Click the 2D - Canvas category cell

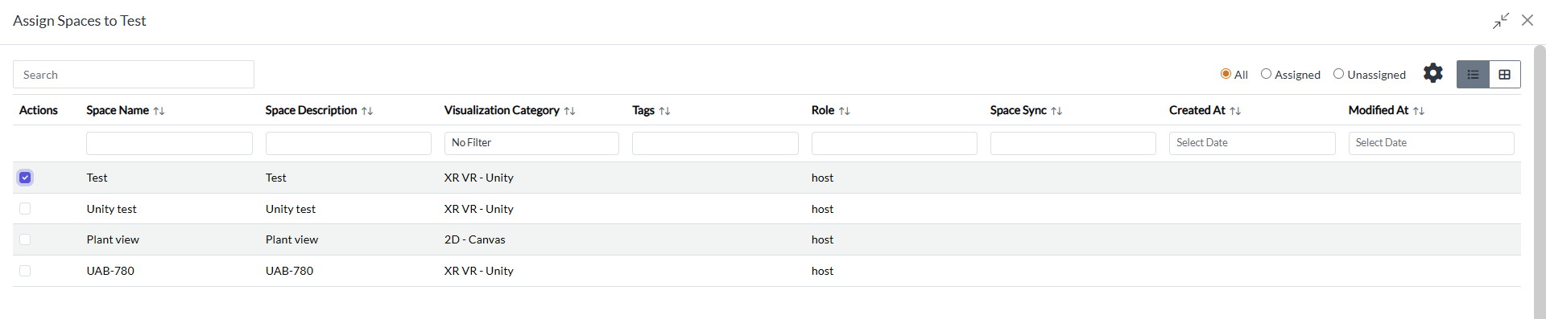475,239
